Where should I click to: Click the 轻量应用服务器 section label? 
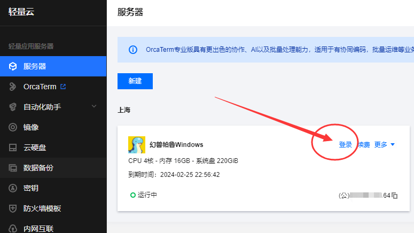pyautogui.click(x=31, y=46)
